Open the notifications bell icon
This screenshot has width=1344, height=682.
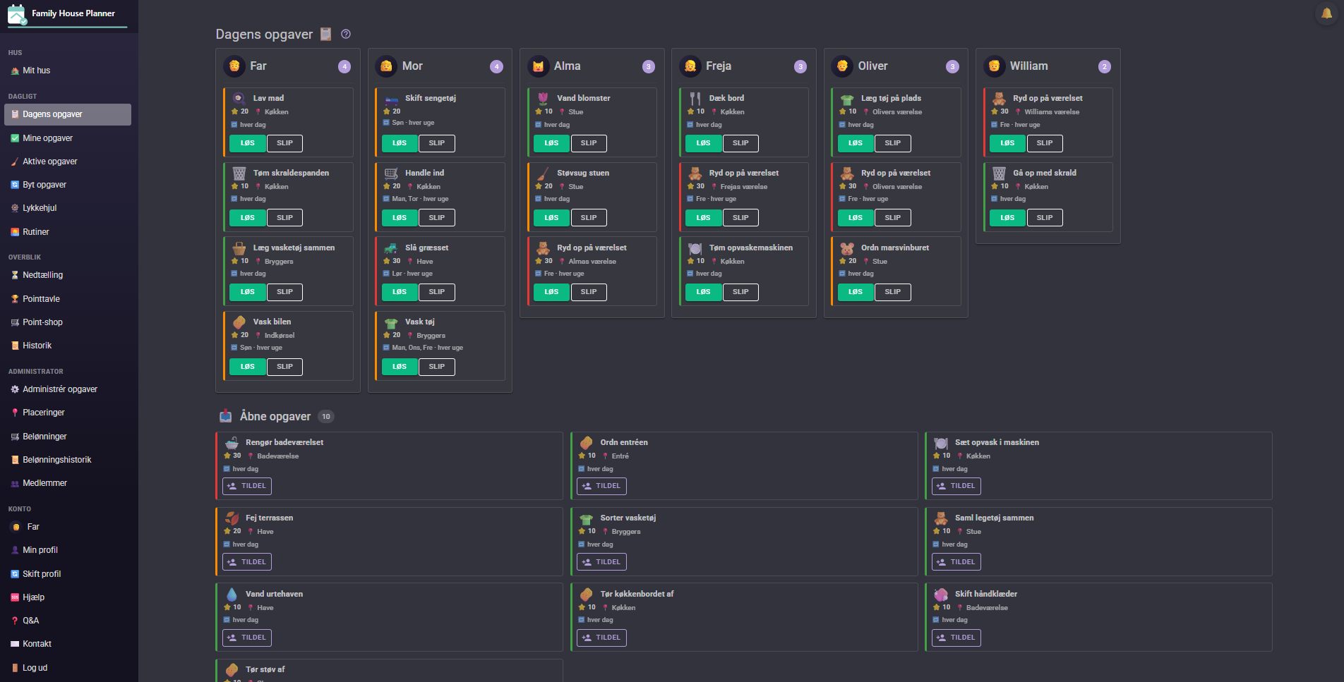point(1326,13)
